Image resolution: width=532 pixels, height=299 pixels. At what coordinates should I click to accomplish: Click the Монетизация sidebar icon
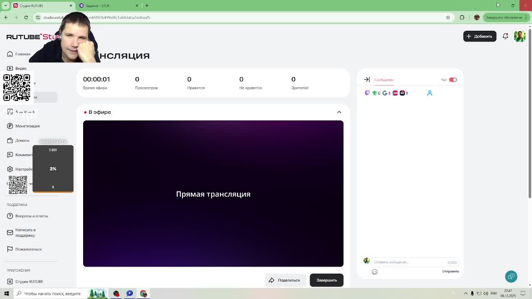click(x=10, y=126)
